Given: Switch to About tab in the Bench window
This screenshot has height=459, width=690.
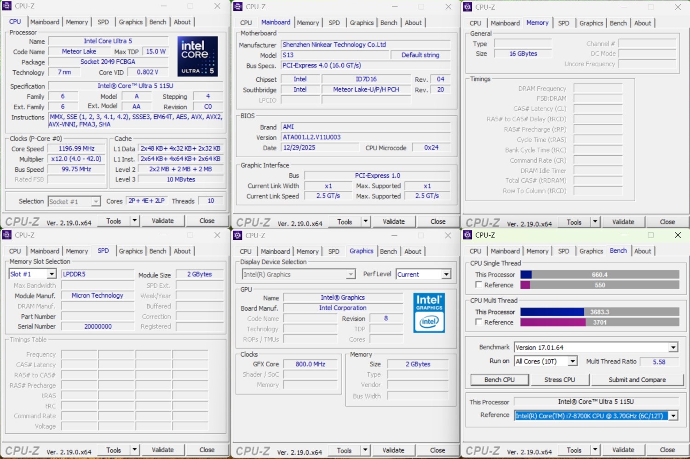Looking at the screenshot, I should click(x=642, y=251).
